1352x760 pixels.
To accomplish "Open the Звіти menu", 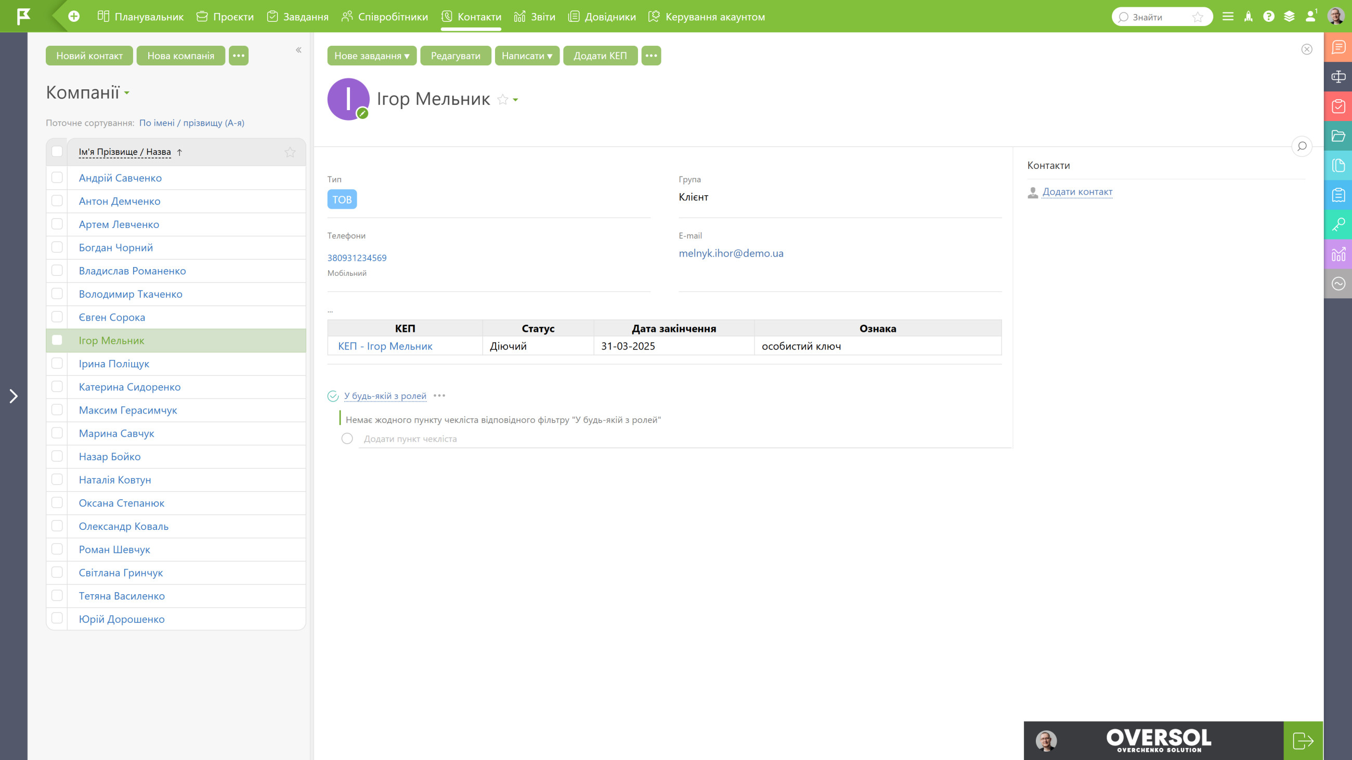I will coord(534,17).
